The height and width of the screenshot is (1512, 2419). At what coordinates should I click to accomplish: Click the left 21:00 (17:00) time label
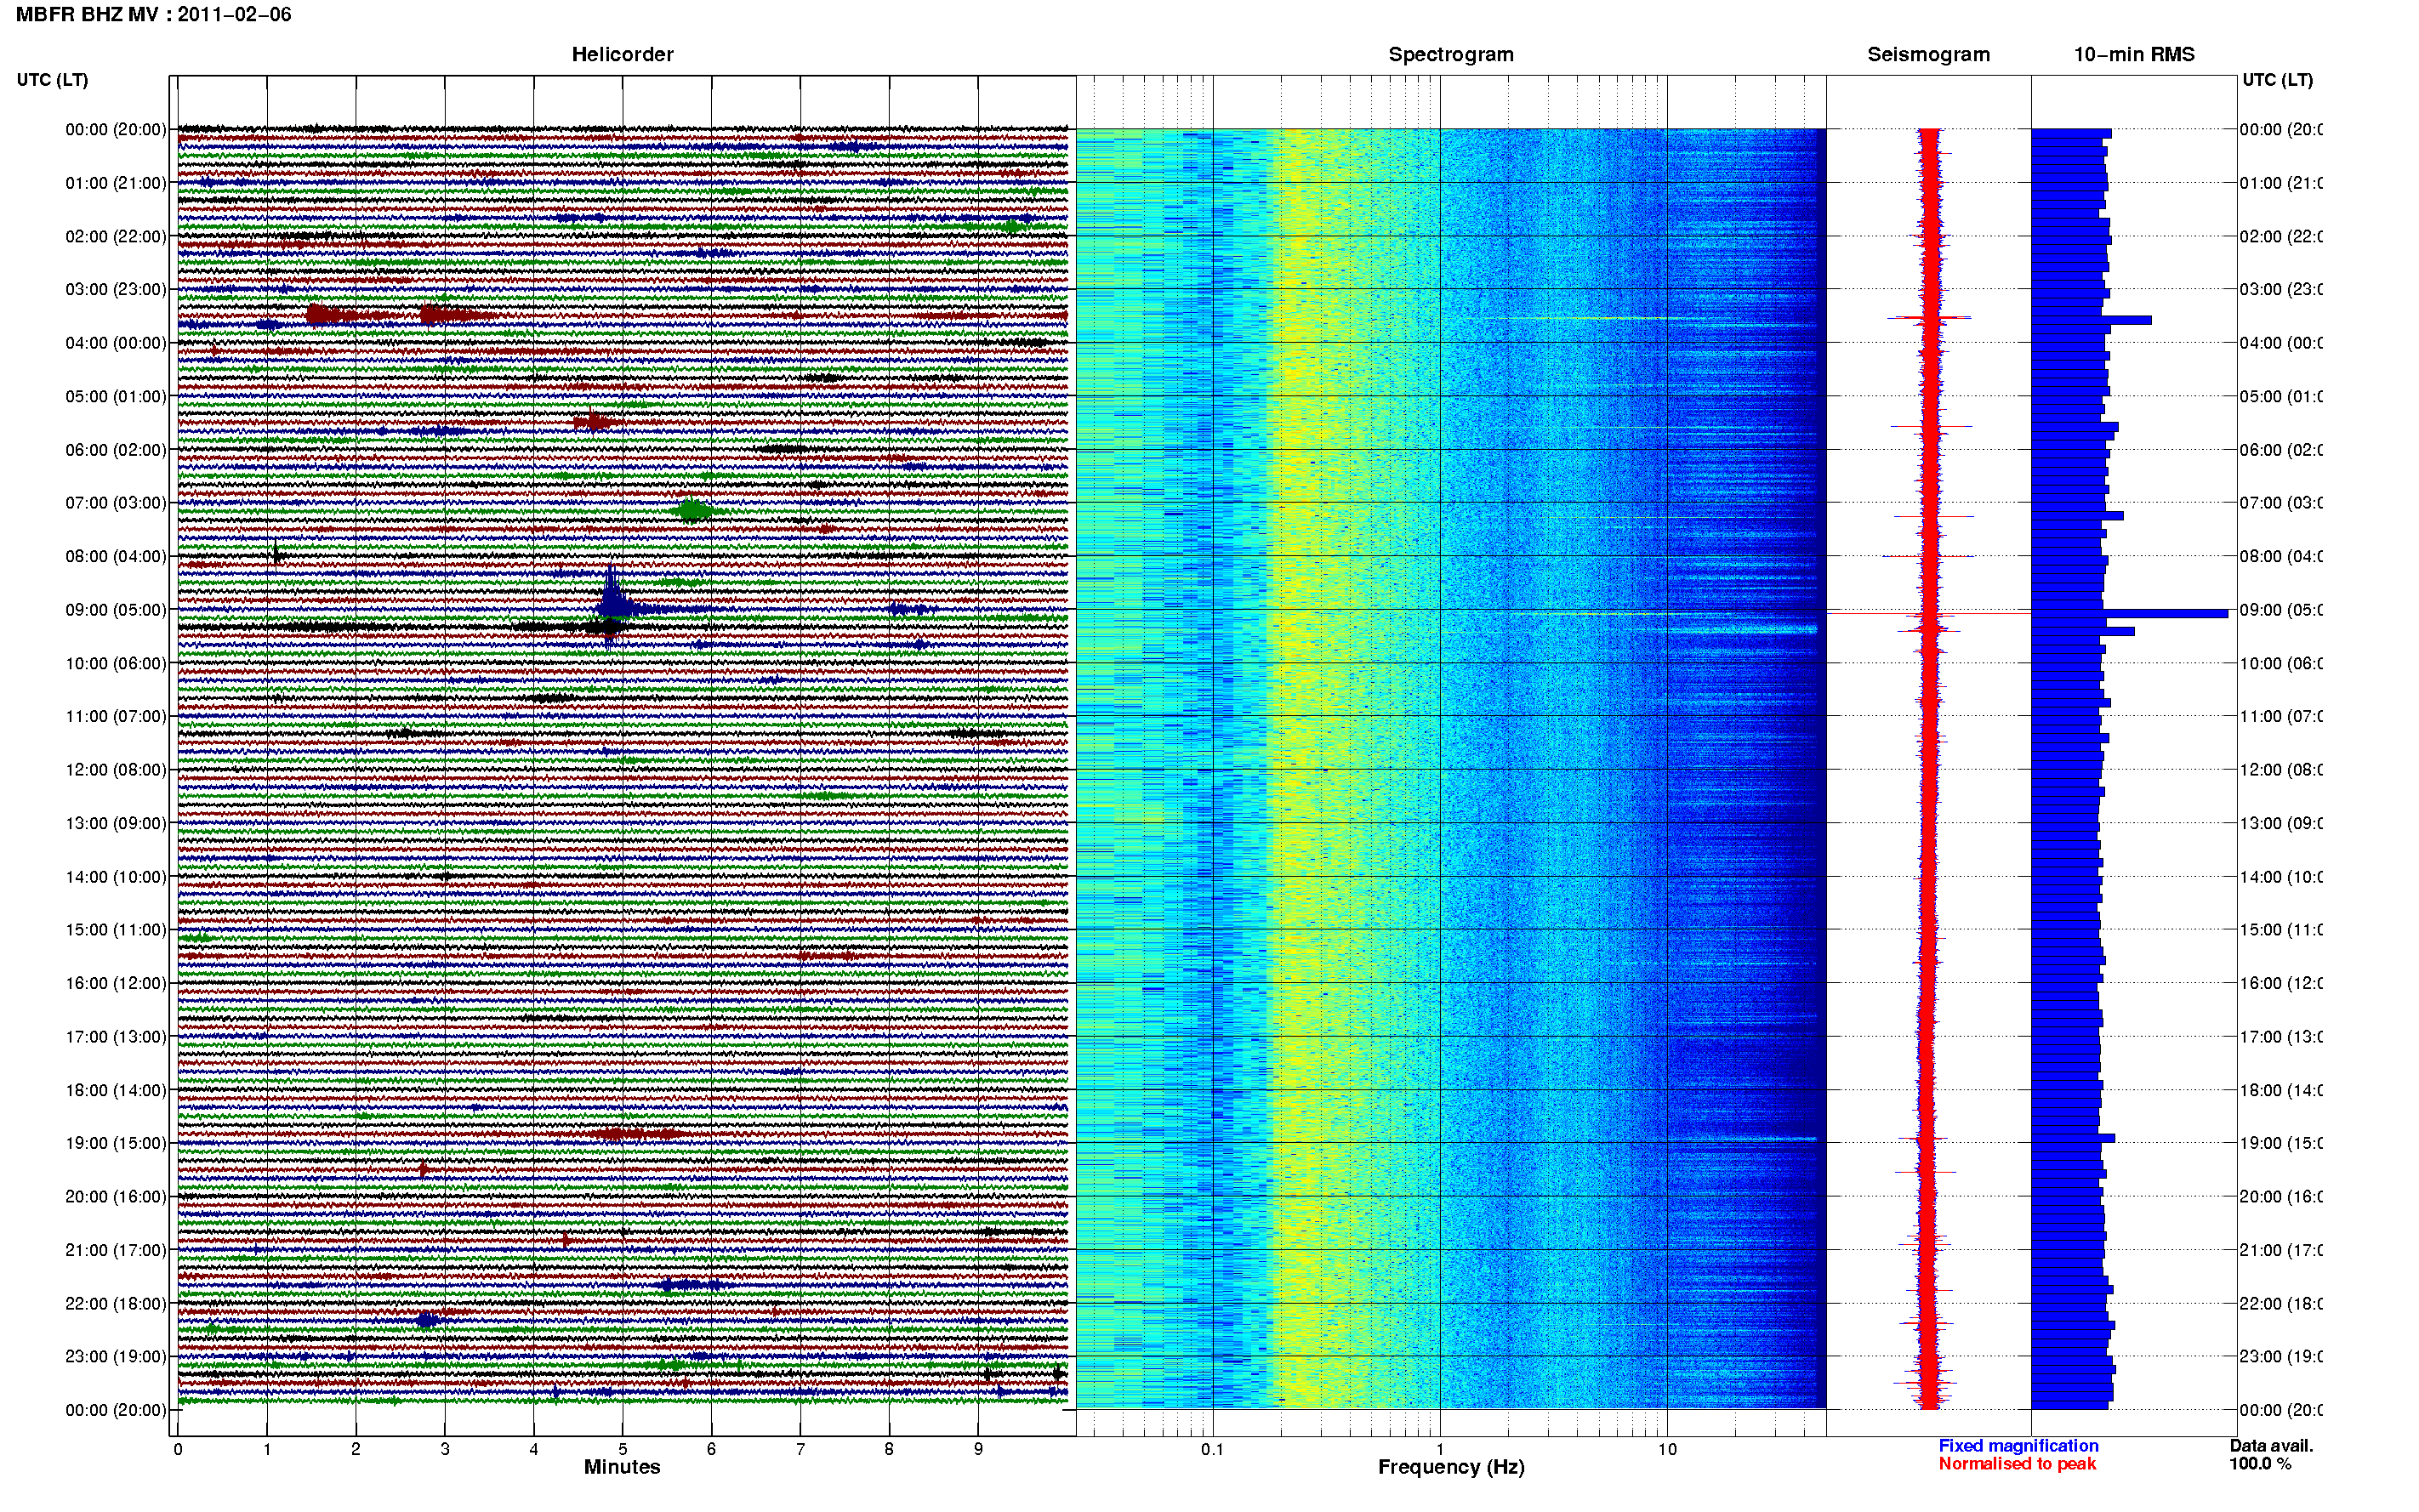click(x=116, y=1250)
